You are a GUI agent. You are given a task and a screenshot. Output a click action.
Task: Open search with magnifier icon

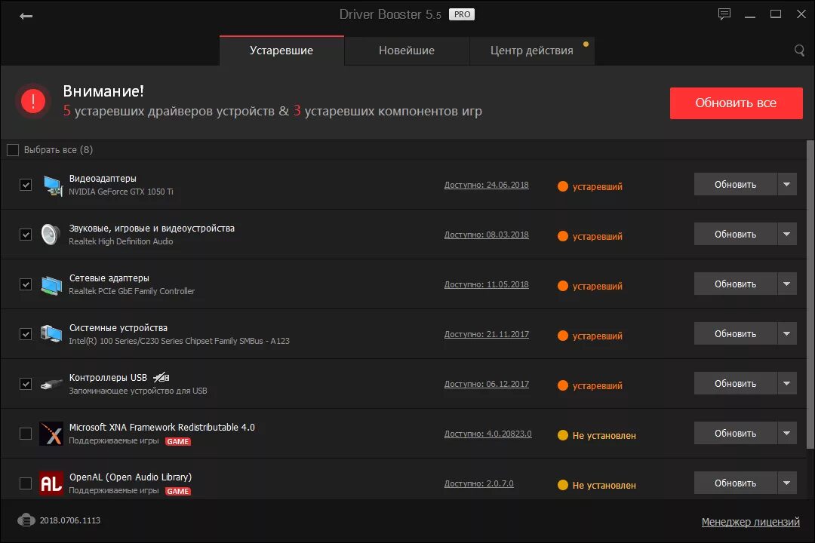pos(799,51)
